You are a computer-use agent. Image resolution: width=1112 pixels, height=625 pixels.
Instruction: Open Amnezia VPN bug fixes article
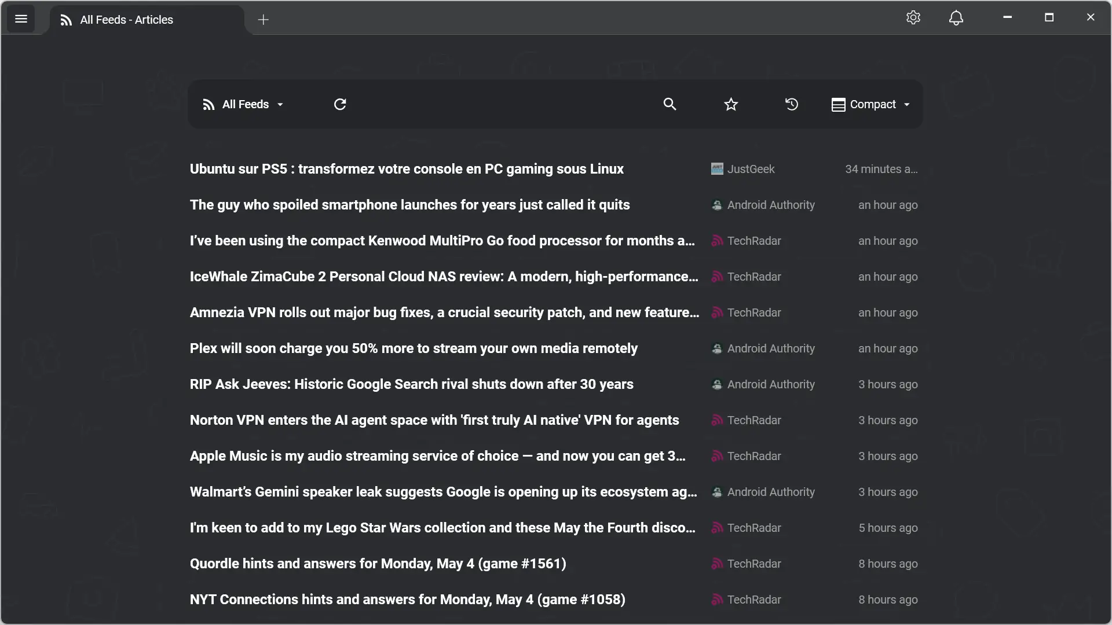(445, 312)
